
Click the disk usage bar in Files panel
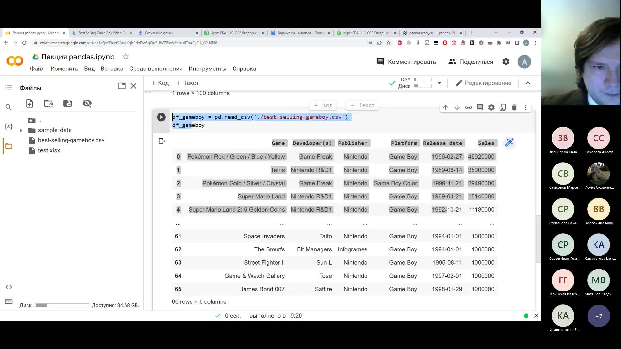point(62,305)
